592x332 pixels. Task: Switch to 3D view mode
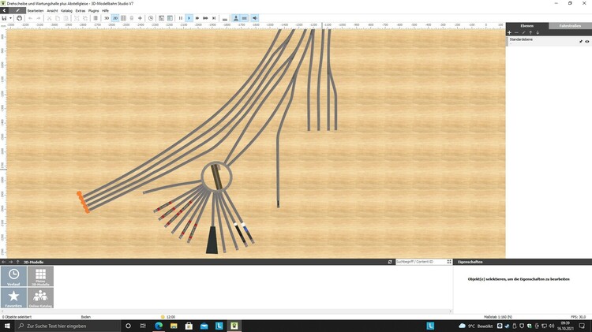pyautogui.click(x=107, y=18)
